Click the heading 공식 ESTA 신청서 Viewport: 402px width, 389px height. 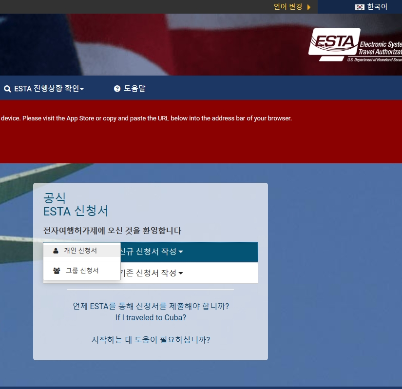(76, 205)
